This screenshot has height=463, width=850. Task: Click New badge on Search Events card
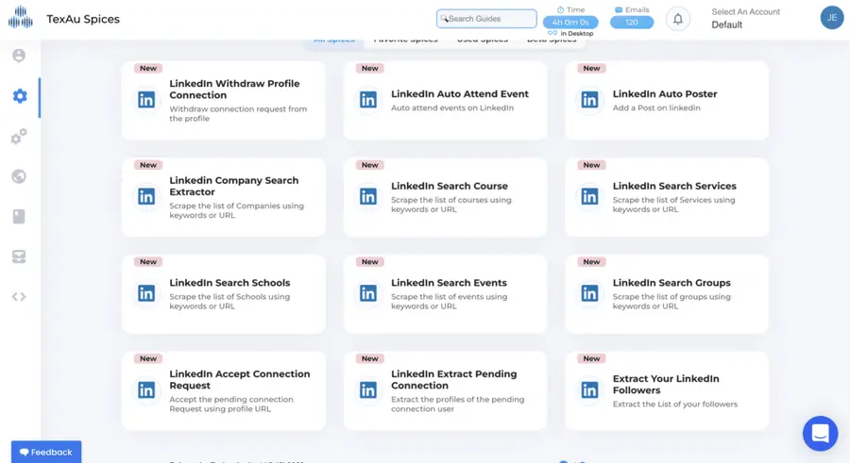369,261
